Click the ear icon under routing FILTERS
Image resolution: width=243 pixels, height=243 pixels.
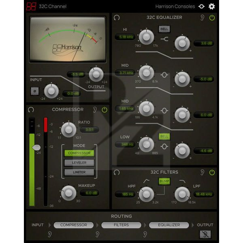pyautogui.click(x=97, y=234)
